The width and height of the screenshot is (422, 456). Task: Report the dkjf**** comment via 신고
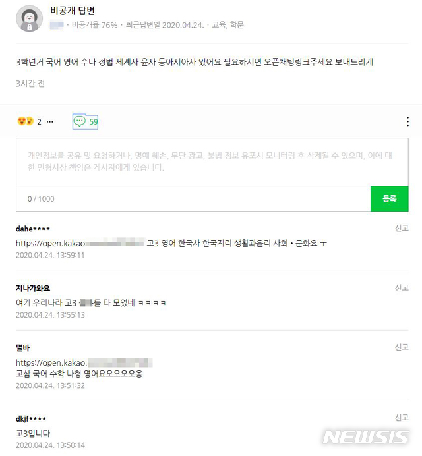coord(402,418)
